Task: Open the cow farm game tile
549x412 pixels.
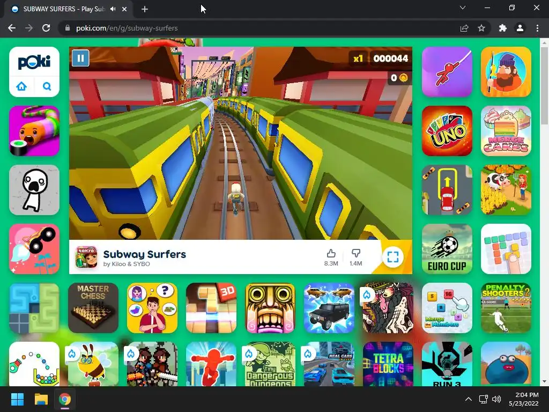Action: click(506, 190)
